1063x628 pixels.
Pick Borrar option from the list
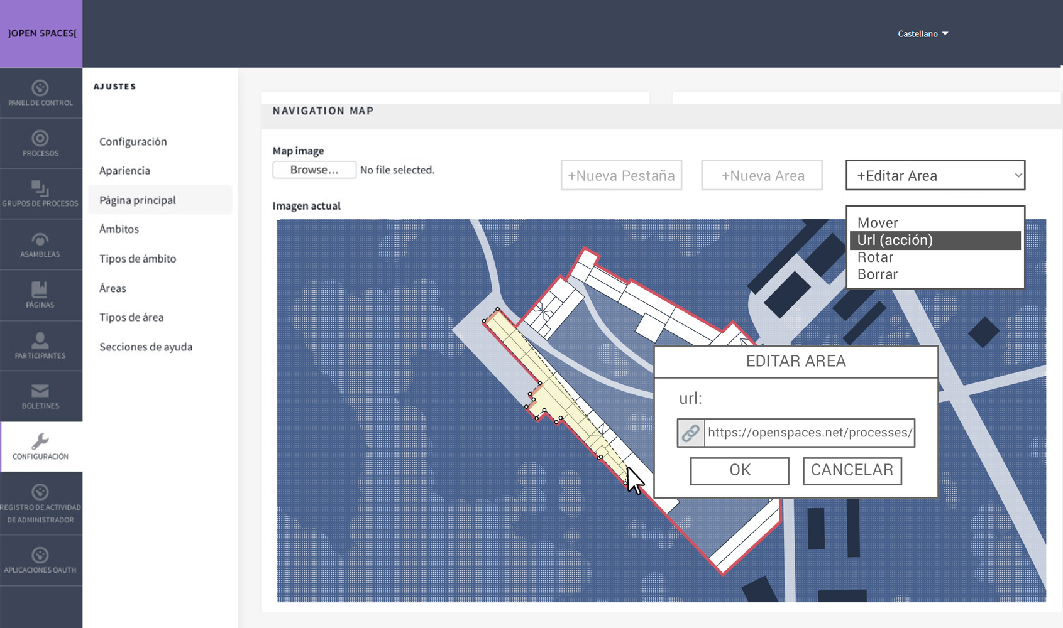pyautogui.click(x=877, y=274)
